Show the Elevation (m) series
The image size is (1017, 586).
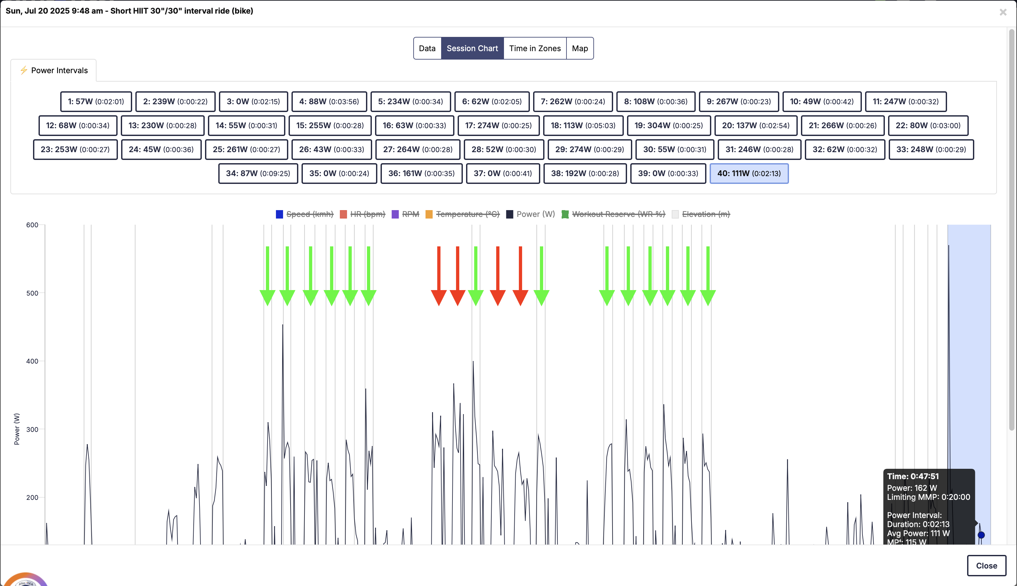tap(705, 214)
